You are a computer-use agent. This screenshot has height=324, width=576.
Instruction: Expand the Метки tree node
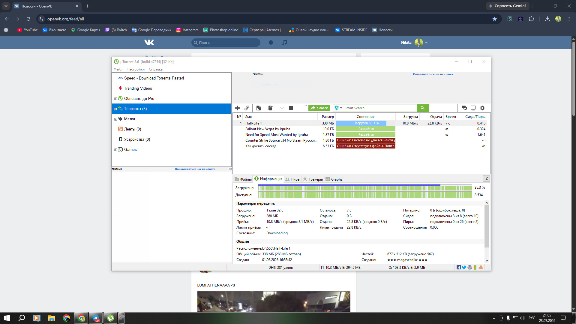pyautogui.click(x=115, y=119)
